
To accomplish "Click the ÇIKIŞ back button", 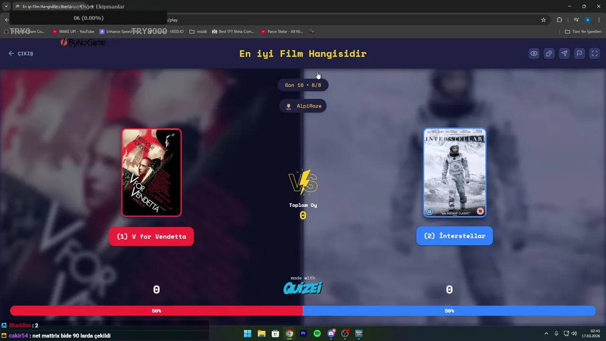I will coord(21,54).
